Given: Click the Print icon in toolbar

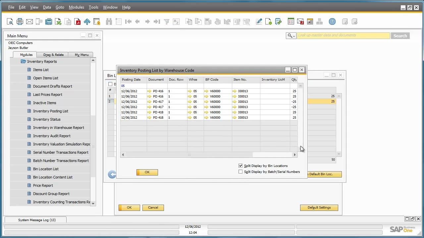Looking at the screenshot, I should tap(20, 22).
